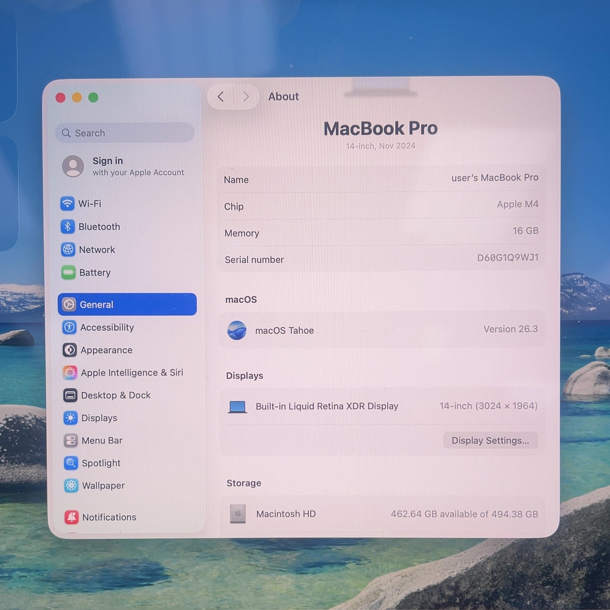Select Spotlight label in sidebar
The height and width of the screenshot is (610, 610).
pos(101,463)
